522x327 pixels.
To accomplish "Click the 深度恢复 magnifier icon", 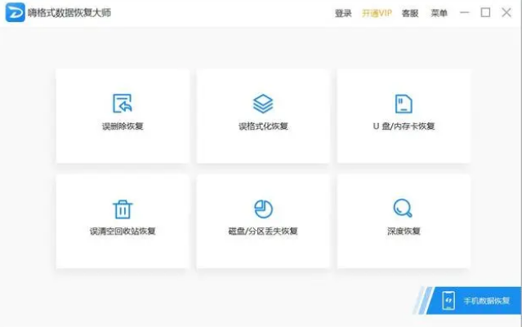I will click(x=403, y=208).
